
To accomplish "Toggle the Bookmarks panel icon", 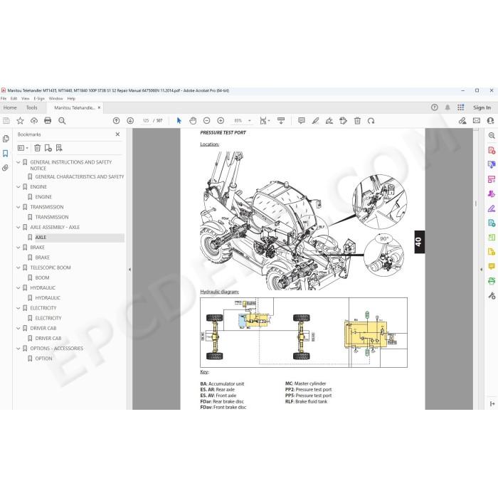I will [x=6, y=154].
